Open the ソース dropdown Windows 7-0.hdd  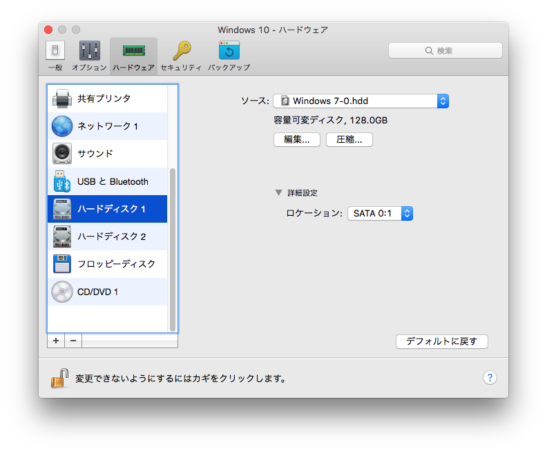pos(361,101)
